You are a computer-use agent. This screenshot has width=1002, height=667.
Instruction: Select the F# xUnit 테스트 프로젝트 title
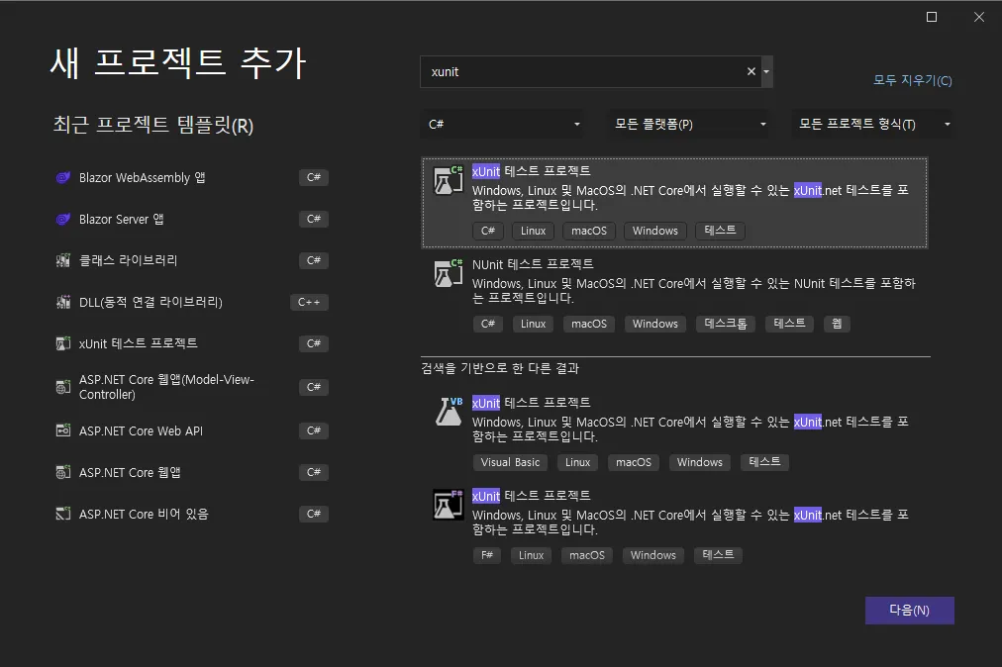click(x=531, y=496)
